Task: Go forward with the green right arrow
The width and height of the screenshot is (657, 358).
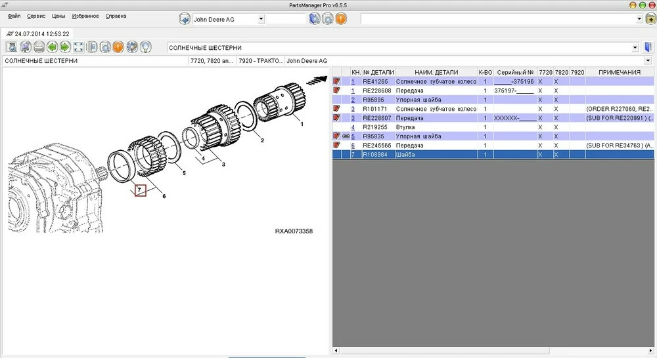Action: 65,47
